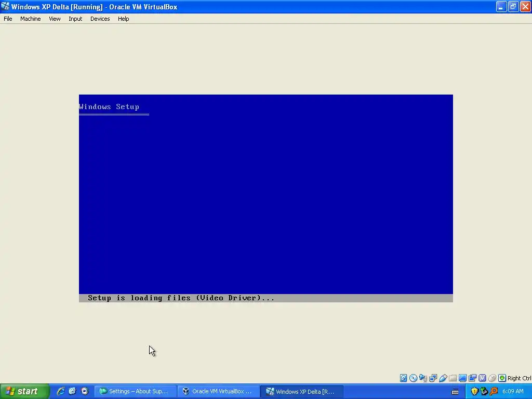Viewport: 532px width, 399px height.
Task: Open the Devices menu
Action: 100,19
